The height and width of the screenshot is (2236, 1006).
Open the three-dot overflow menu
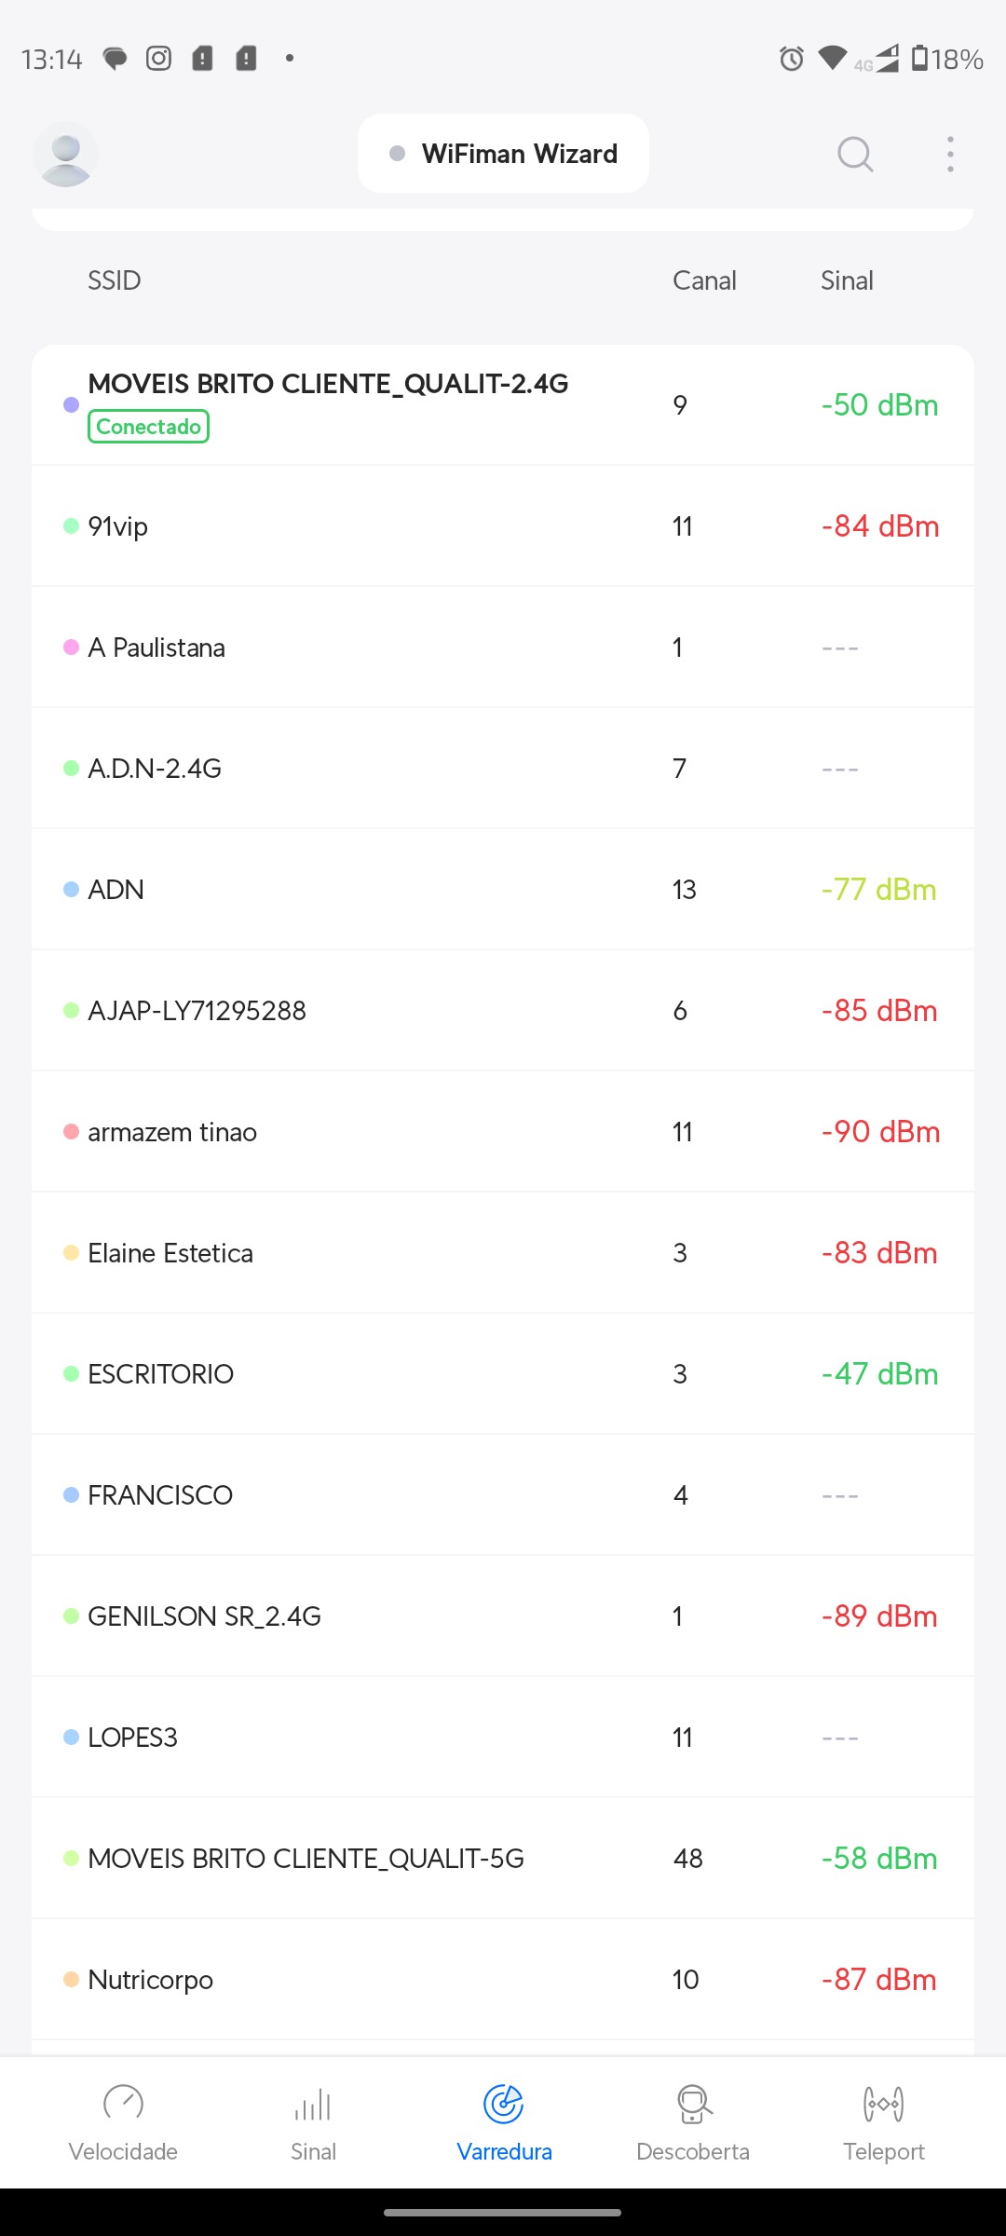(x=950, y=154)
